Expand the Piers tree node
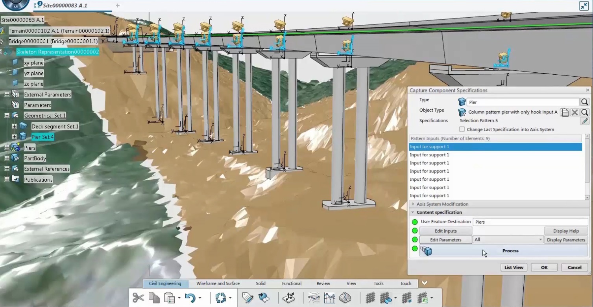This screenshot has width=593, height=307. tap(7, 147)
